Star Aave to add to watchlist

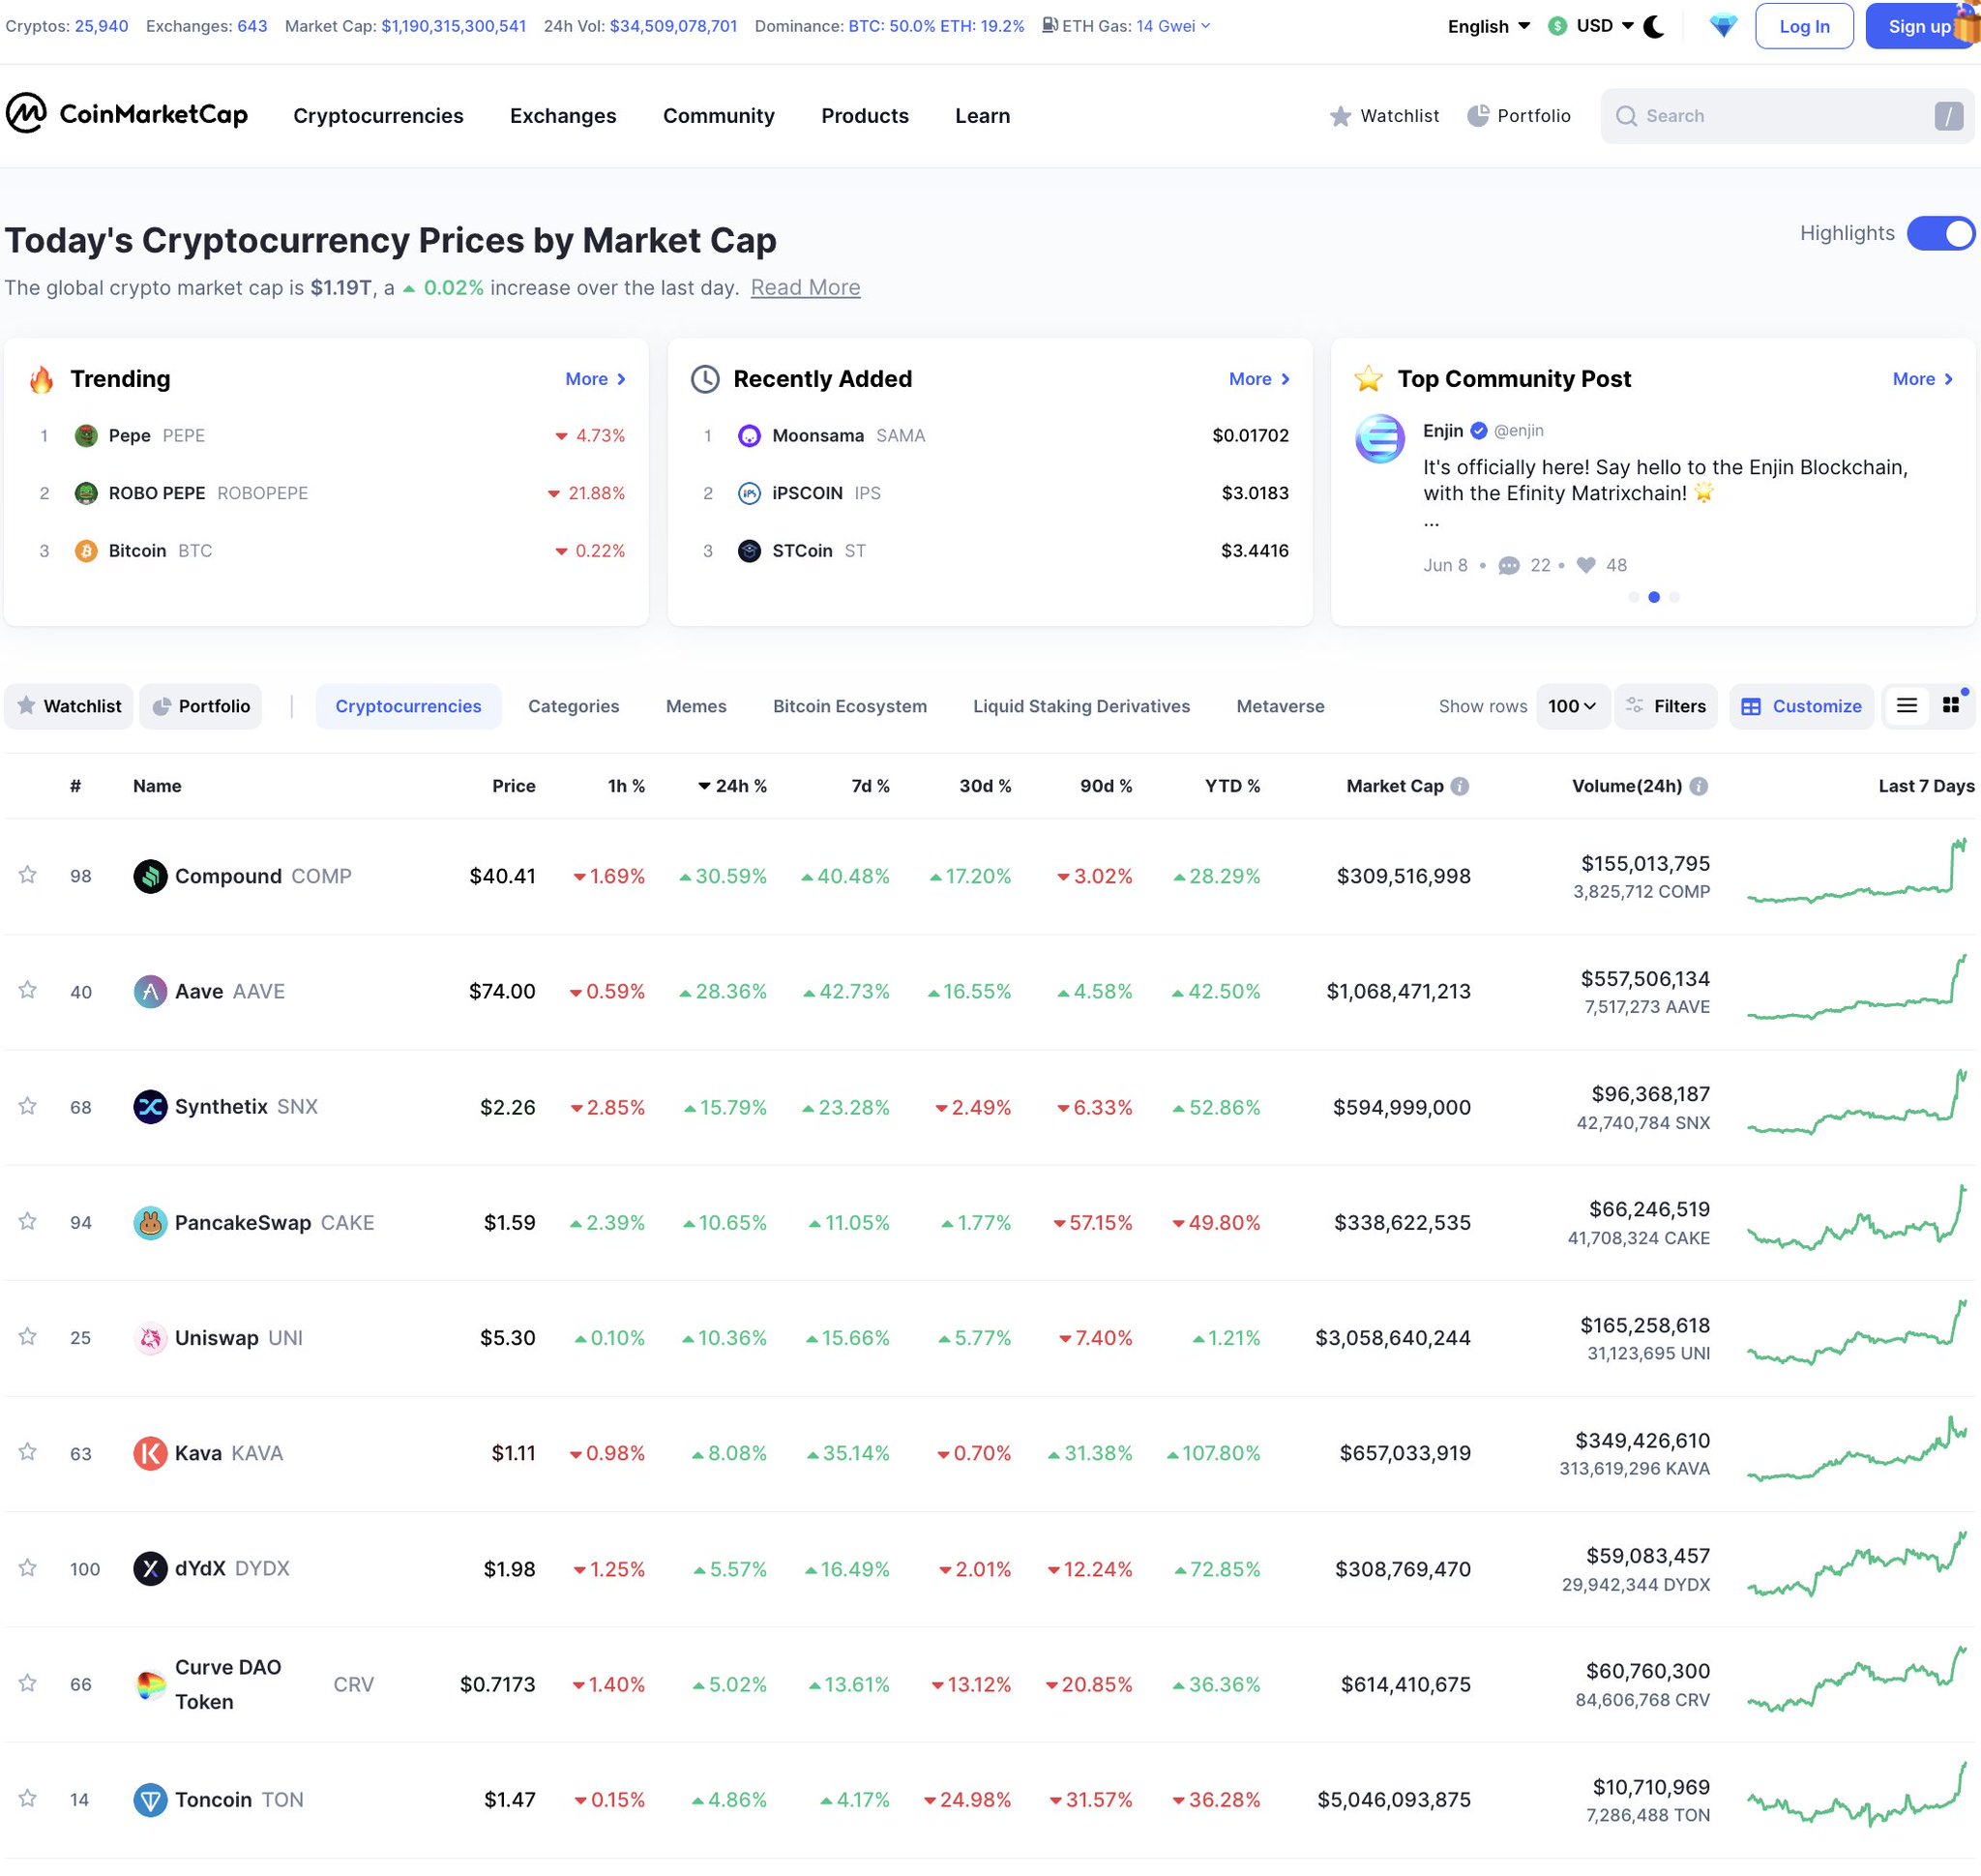pyautogui.click(x=28, y=990)
